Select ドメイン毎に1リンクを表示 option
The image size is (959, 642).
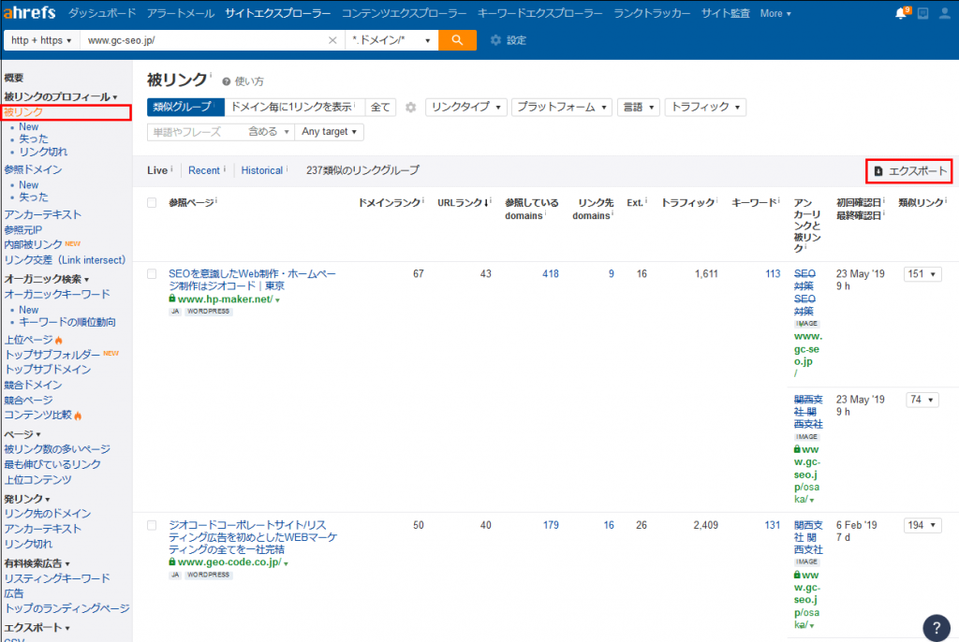tap(294, 107)
